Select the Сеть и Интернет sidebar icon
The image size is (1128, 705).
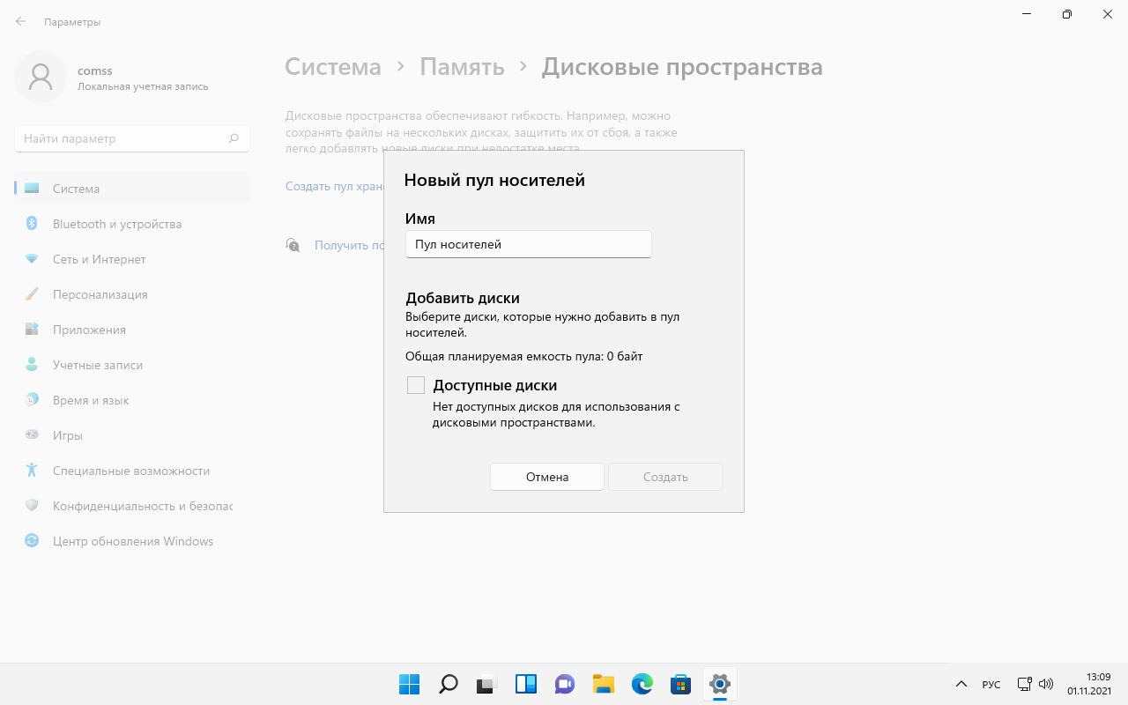[x=32, y=259]
